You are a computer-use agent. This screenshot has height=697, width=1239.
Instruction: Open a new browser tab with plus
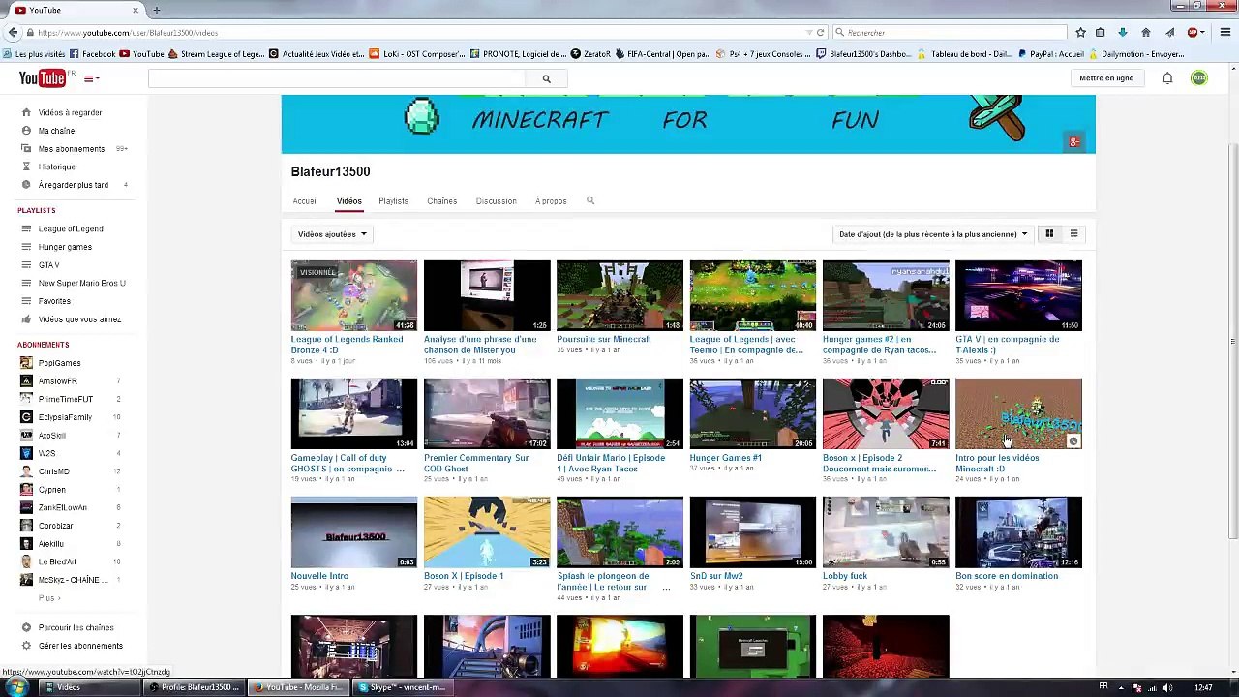[x=156, y=10]
